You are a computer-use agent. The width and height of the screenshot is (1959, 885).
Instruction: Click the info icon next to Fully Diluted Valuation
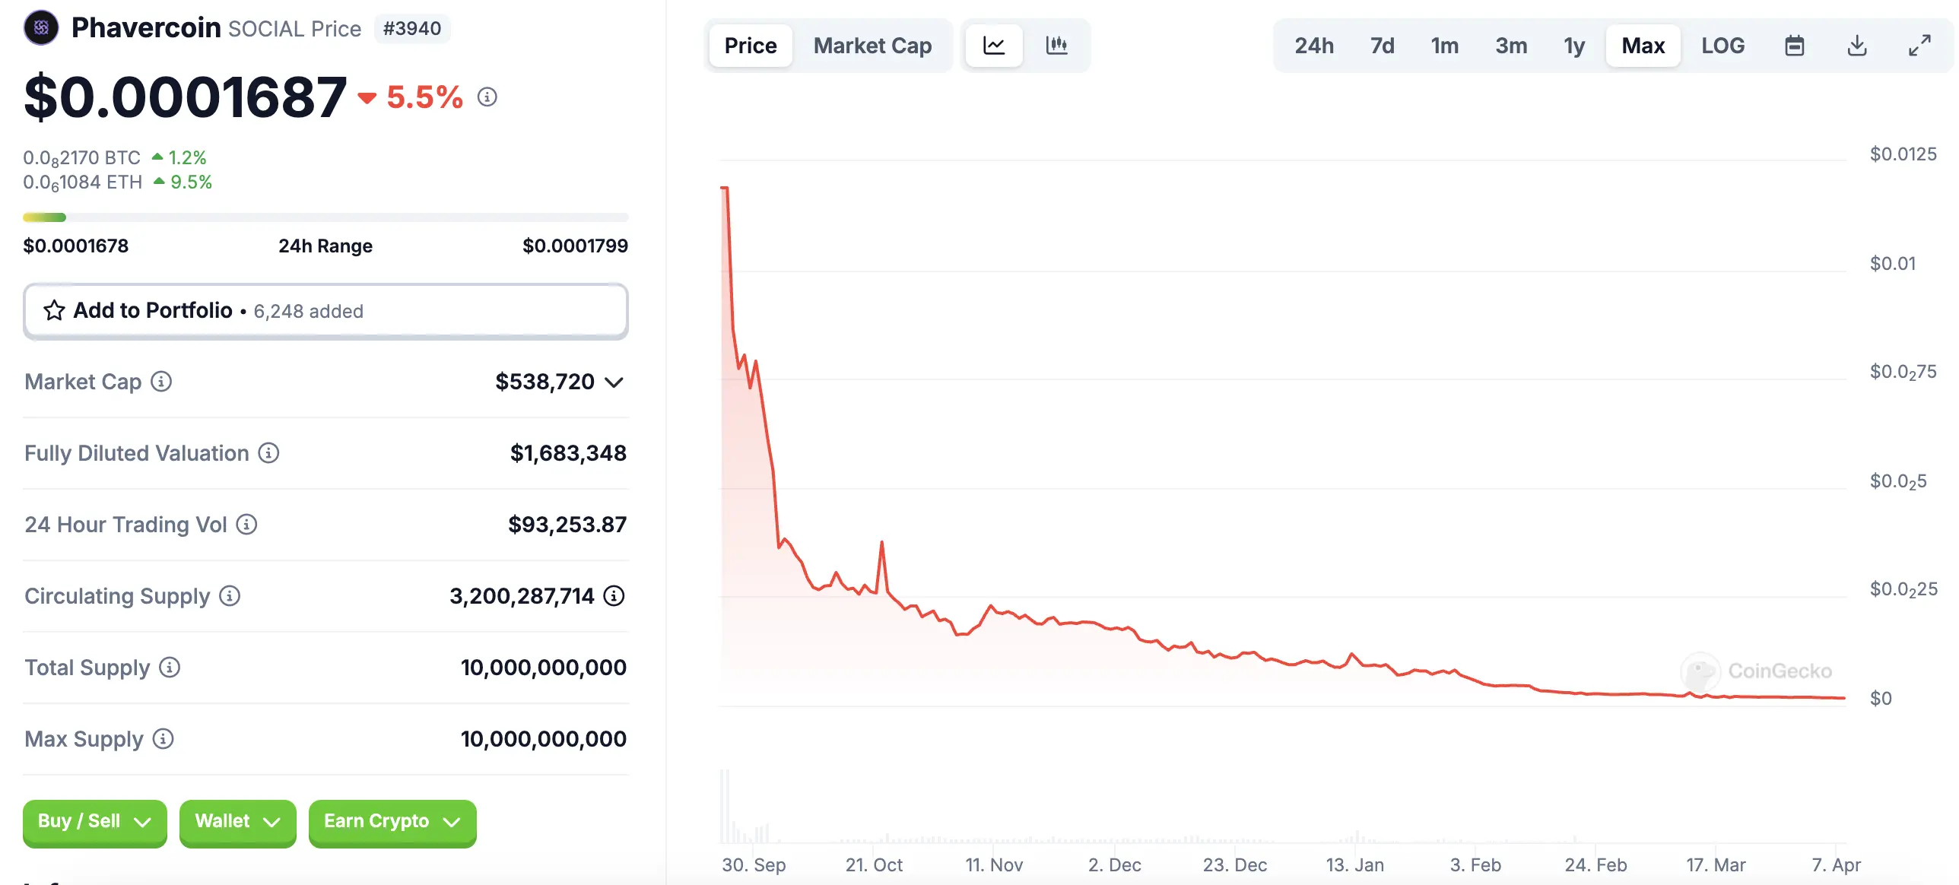[x=268, y=453]
